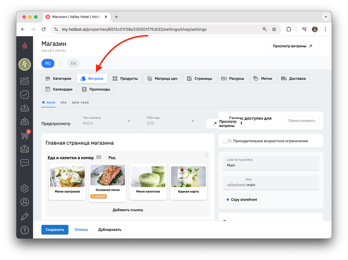Open the Меню завтраков card
The width and height of the screenshot is (348, 260).
tap(67, 182)
